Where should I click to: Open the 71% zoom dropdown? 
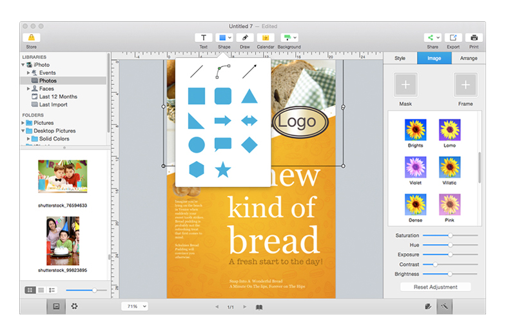pyautogui.click(x=135, y=307)
